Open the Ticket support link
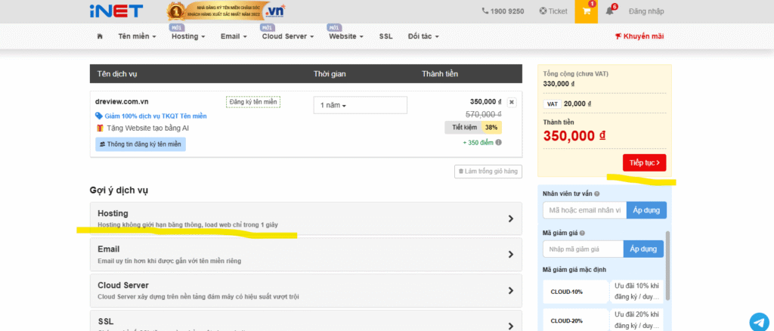 [x=553, y=11]
